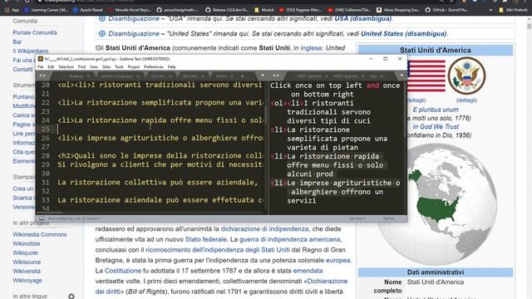Viewport: 532px width, 299px height.
Task: Open the Alexa Shopping bookmark
Action: pyautogui.click(x=398, y=10)
